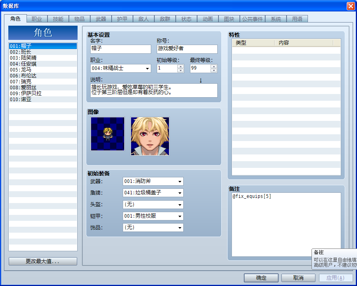Click into the 说明 description box
357x286 pixels.
point(154,90)
